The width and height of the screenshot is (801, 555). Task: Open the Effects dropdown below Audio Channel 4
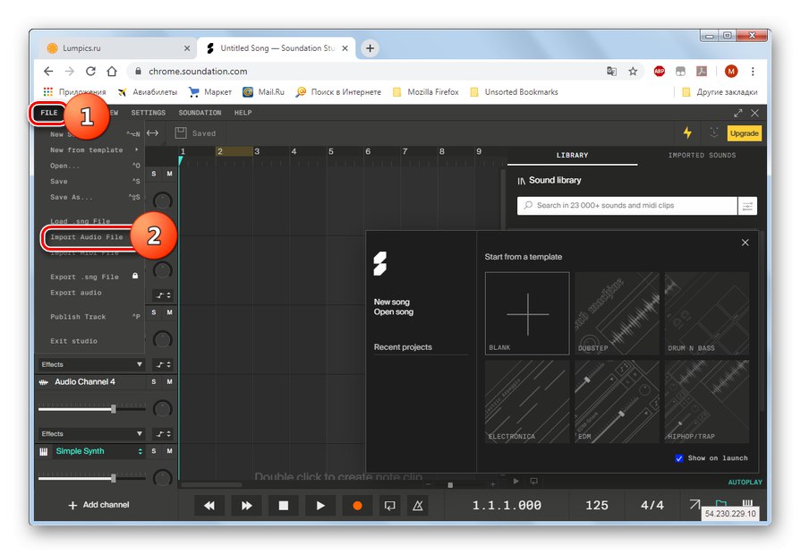(92, 434)
